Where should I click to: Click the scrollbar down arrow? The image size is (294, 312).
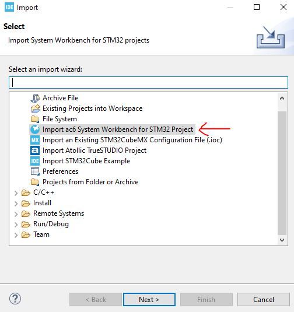tap(282, 240)
